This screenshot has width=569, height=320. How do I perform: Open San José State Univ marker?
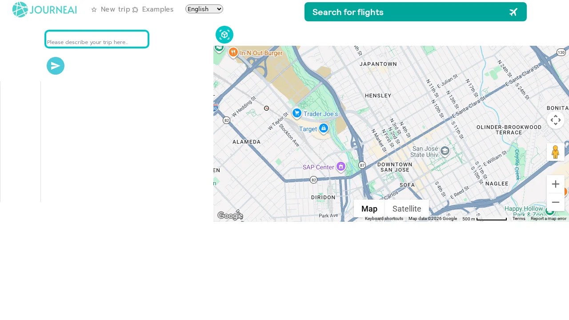click(445, 151)
